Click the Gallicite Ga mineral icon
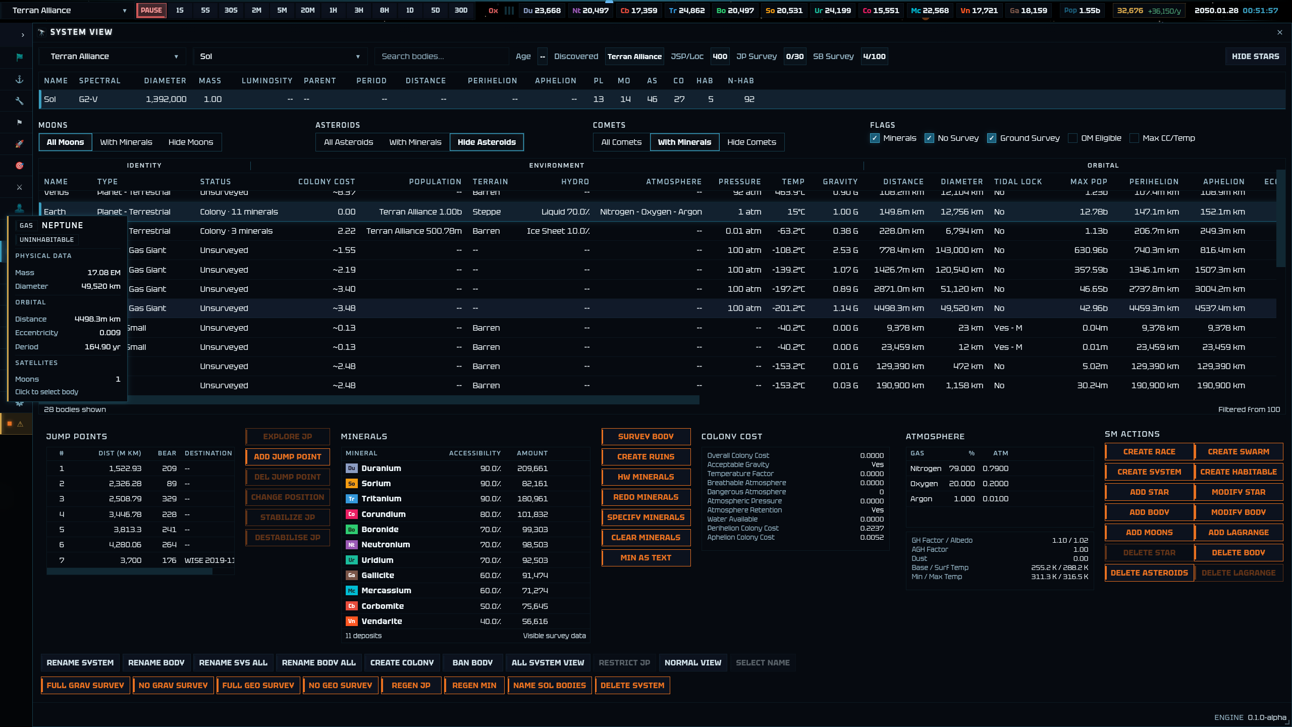 pos(351,576)
